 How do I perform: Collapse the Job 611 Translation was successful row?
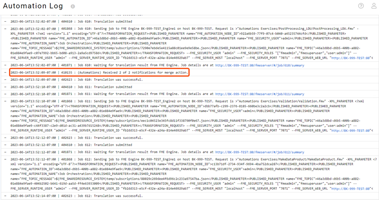[5, 138]
